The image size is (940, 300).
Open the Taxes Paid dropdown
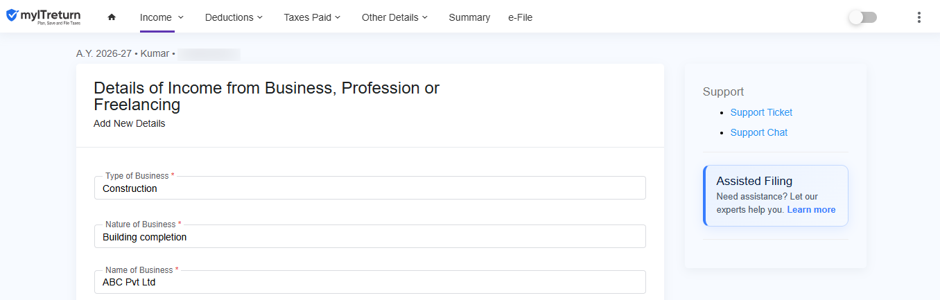pyautogui.click(x=313, y=17)
